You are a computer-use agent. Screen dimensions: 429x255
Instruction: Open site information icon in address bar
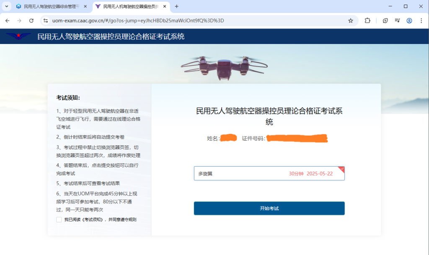(46, 21)
